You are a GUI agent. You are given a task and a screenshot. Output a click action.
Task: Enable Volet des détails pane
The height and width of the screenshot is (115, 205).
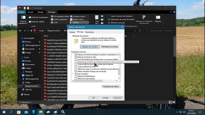pyautogui.click(x=37, y=22)
